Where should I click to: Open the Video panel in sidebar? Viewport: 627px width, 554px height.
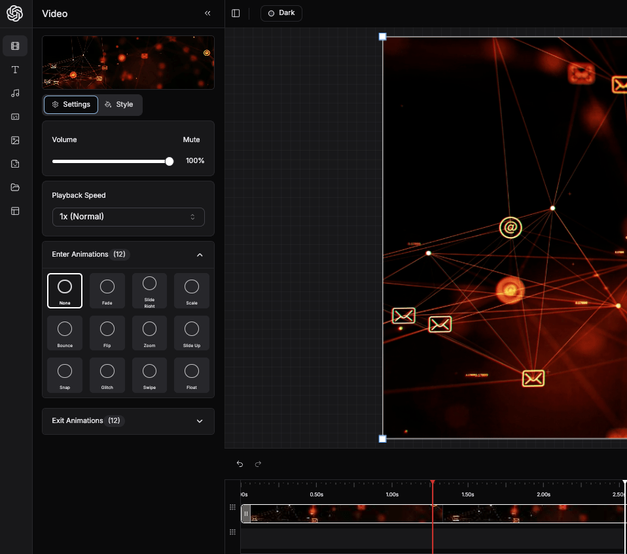point(15,46)
